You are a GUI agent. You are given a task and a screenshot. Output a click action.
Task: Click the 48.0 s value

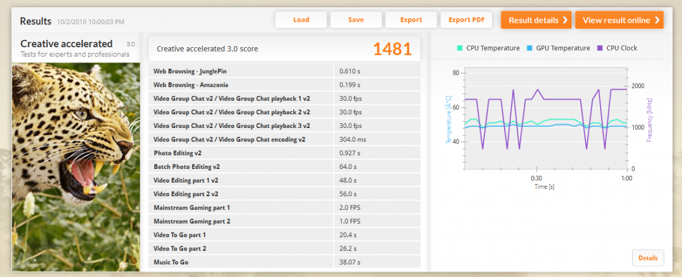[x=347, y=180]
